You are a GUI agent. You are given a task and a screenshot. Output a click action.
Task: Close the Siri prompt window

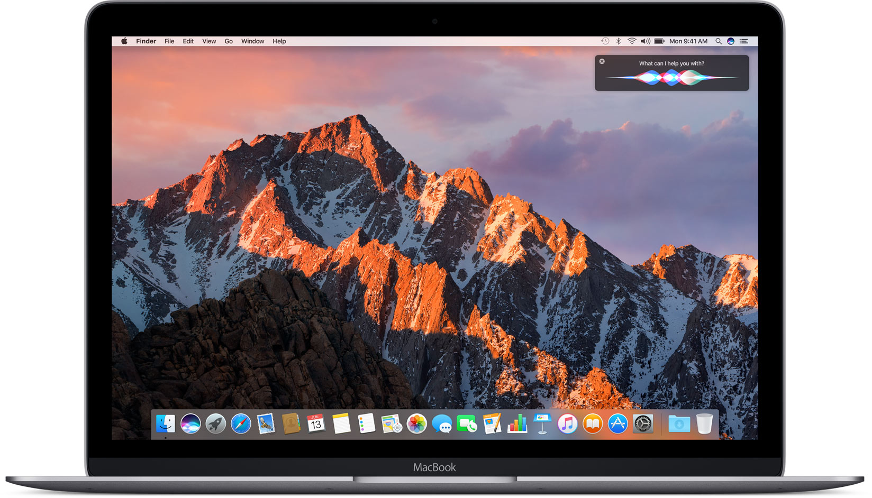coord(602,61)
